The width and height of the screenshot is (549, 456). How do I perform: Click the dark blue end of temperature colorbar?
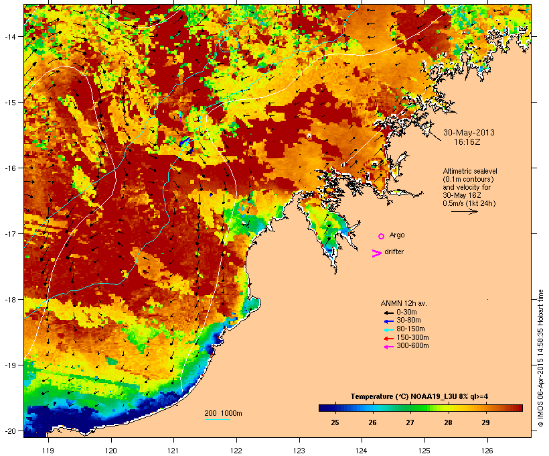pos(325,408)
